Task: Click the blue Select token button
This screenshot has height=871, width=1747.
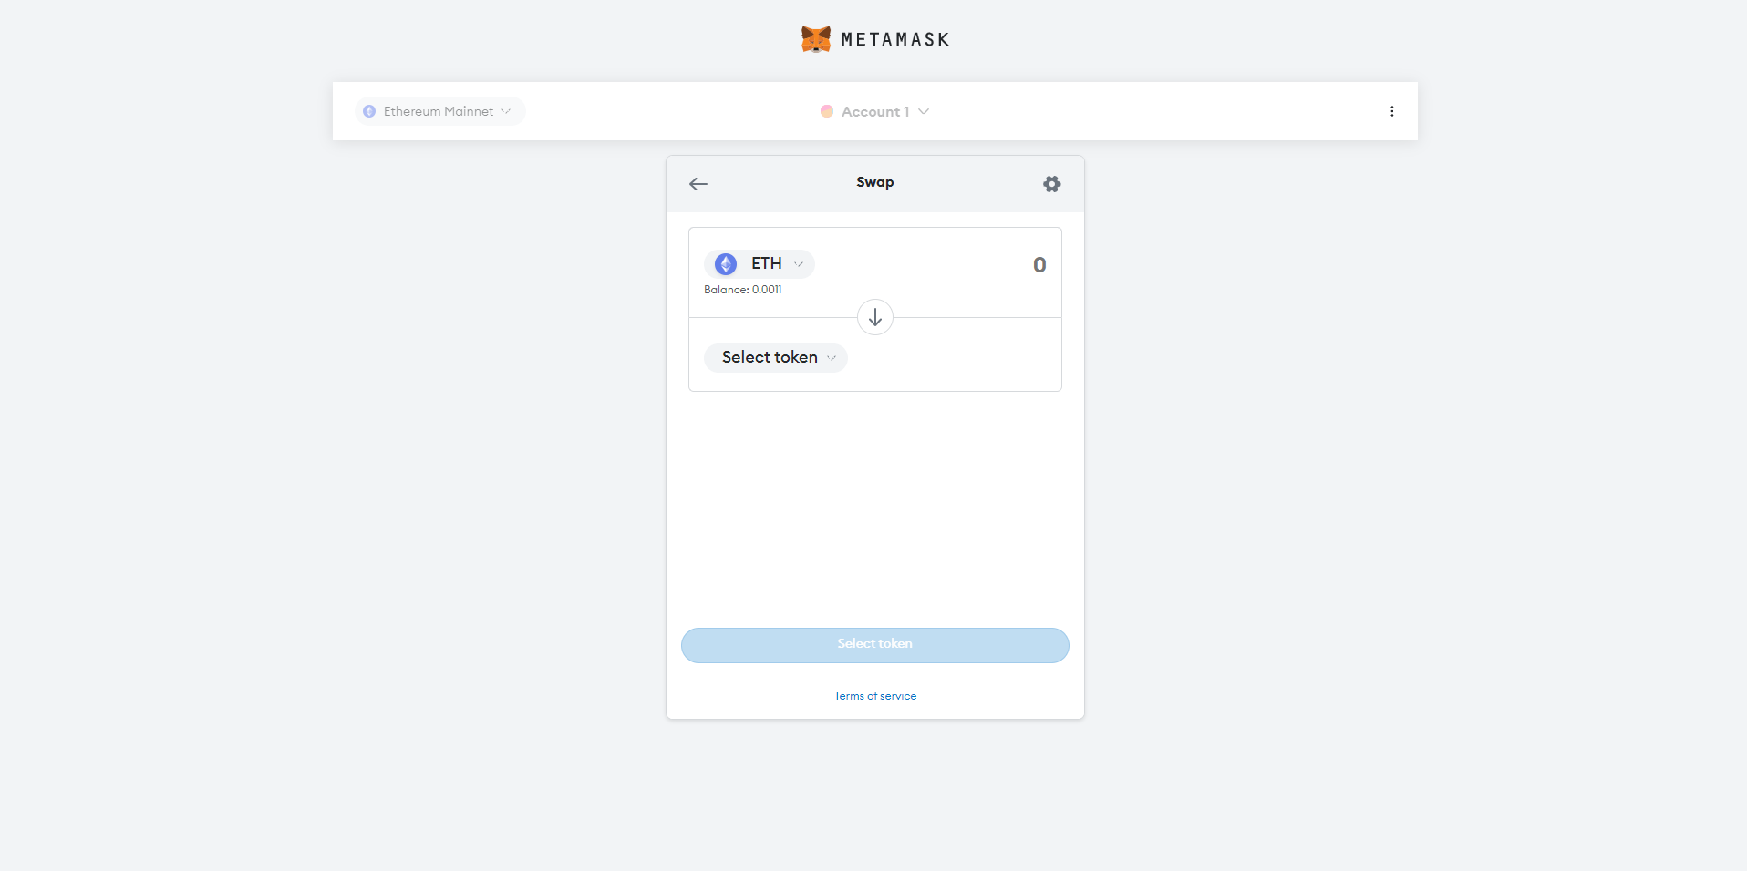Action: click(875, 645)
